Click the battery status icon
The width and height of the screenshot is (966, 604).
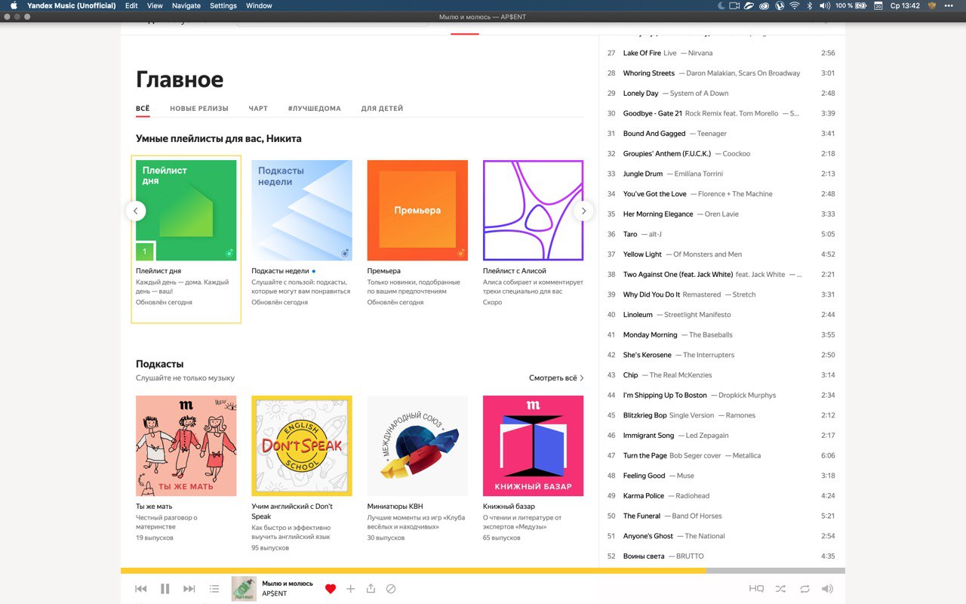(860, 5)
